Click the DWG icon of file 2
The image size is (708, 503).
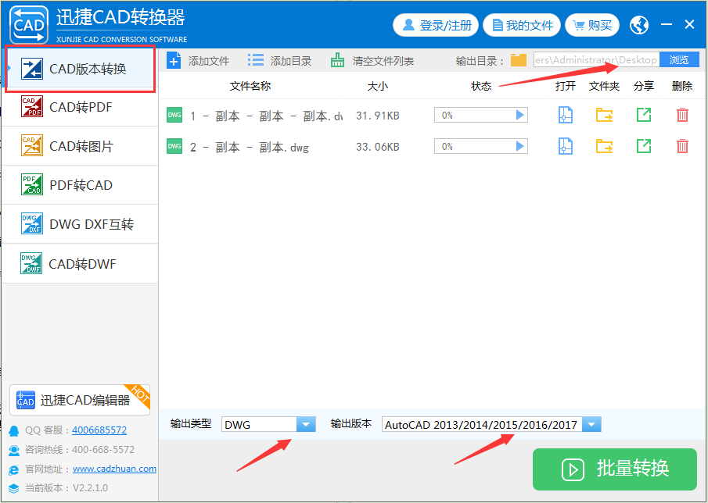174,146
